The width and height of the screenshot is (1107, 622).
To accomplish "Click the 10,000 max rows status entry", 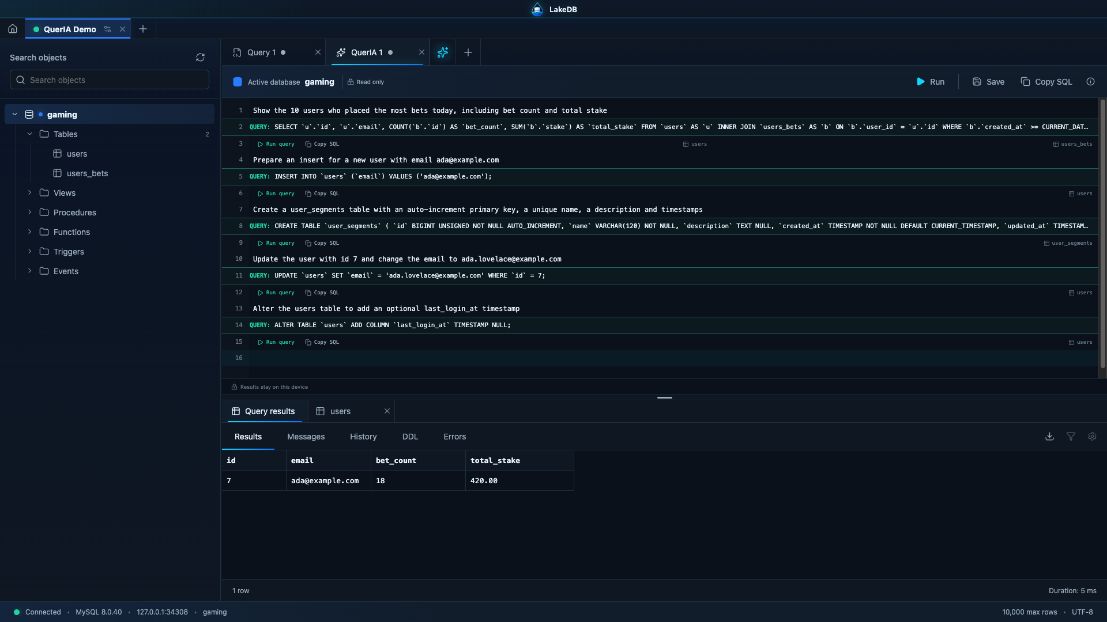I will (1029, 612).
